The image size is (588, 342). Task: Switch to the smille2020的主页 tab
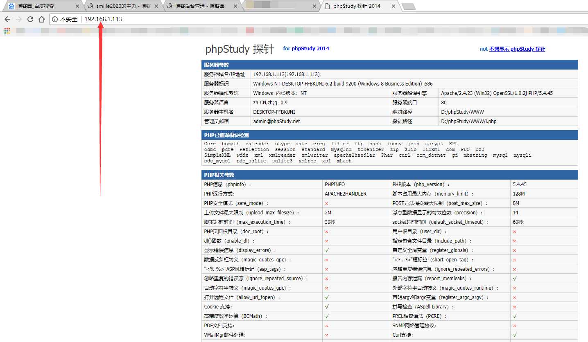(123, 7)
